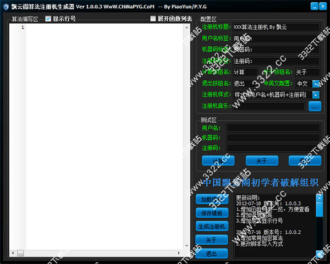Edit the 机器码标签 text field
330x264 pixels.
(276, 50)
